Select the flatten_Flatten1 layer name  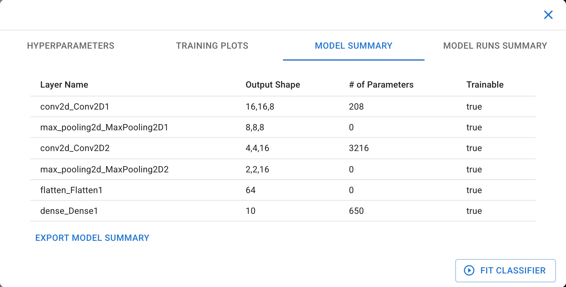click(x=71, y=190)
